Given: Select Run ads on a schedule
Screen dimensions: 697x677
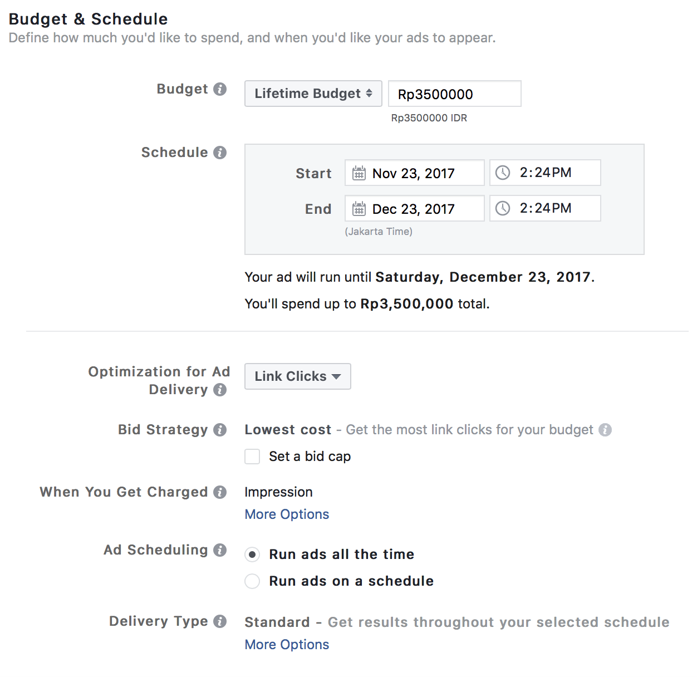Looking at the screenshot, I should (252, 581).
